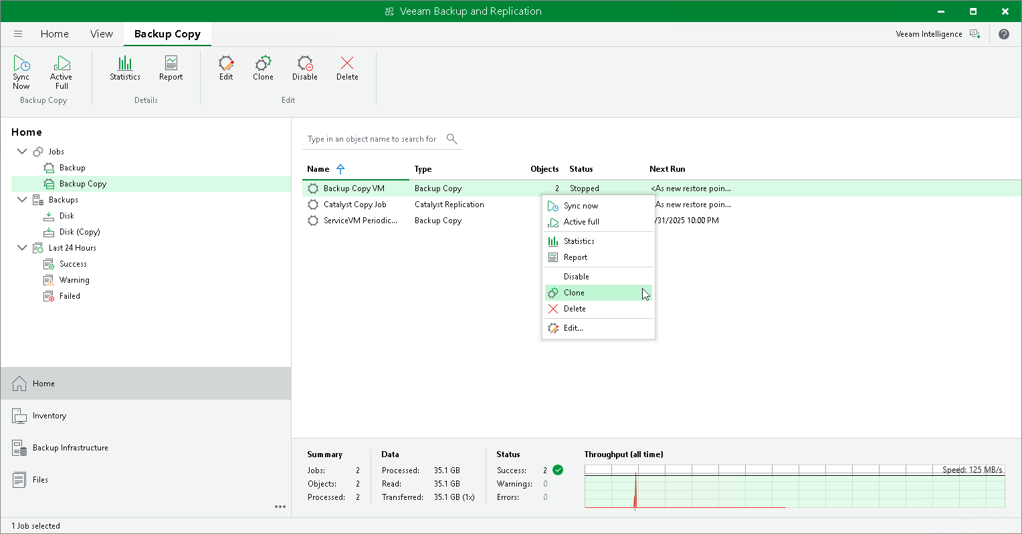Screen dimensions: 1022x534
Task: Click the Last 24 Hours node label
Action: coord(72,248)
